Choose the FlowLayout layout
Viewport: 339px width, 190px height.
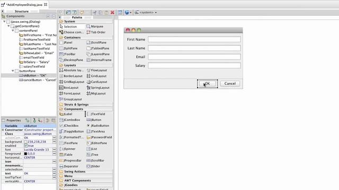tap(96, 70)
